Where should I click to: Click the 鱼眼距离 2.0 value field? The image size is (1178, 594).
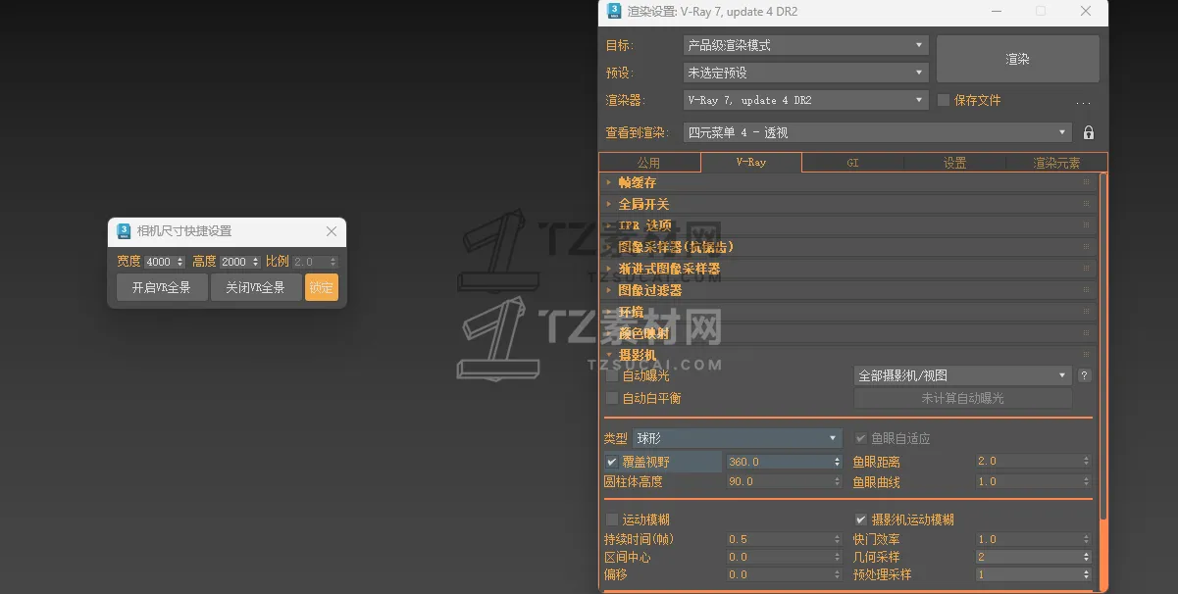tap(1028, 461)
